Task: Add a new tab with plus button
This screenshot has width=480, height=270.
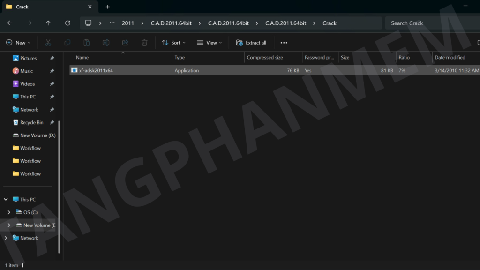Action: [x=107, y=7]
